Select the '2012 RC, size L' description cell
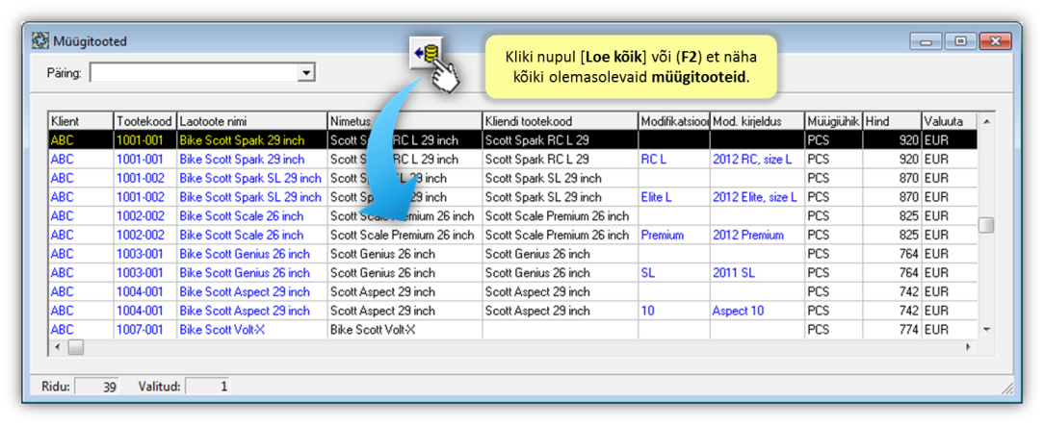 [x=757, y=160]
